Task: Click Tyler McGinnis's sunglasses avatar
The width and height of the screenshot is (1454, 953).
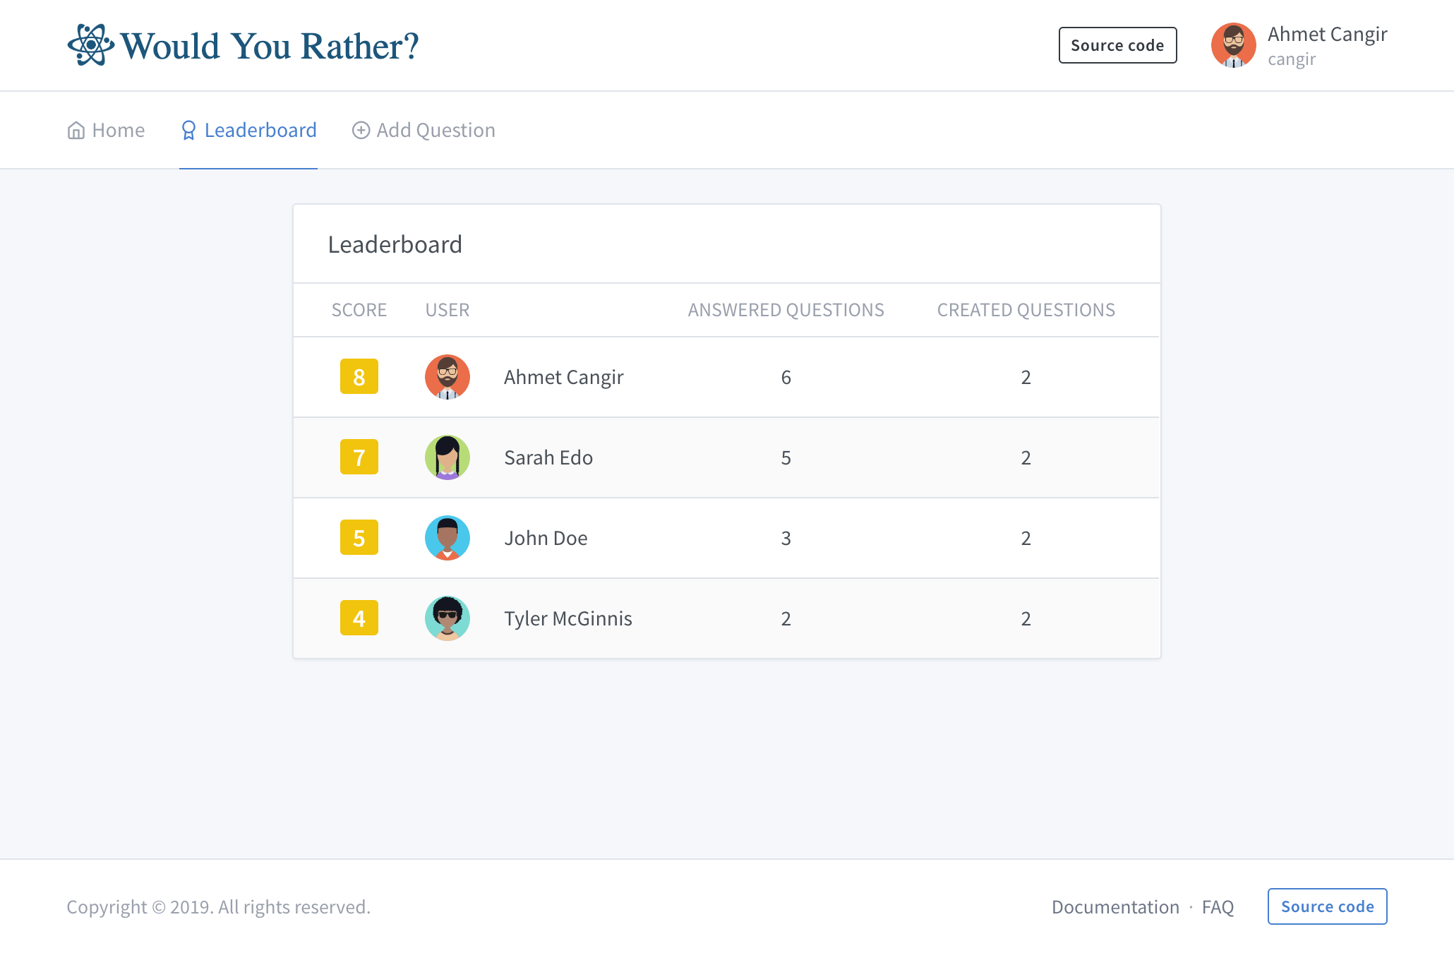Action: coord(447,618)
